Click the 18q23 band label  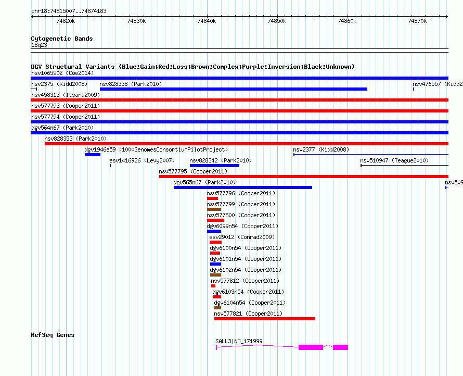pos(39,45)
